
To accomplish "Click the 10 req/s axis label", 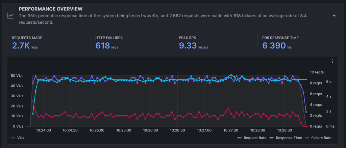I will pos(317,72).
